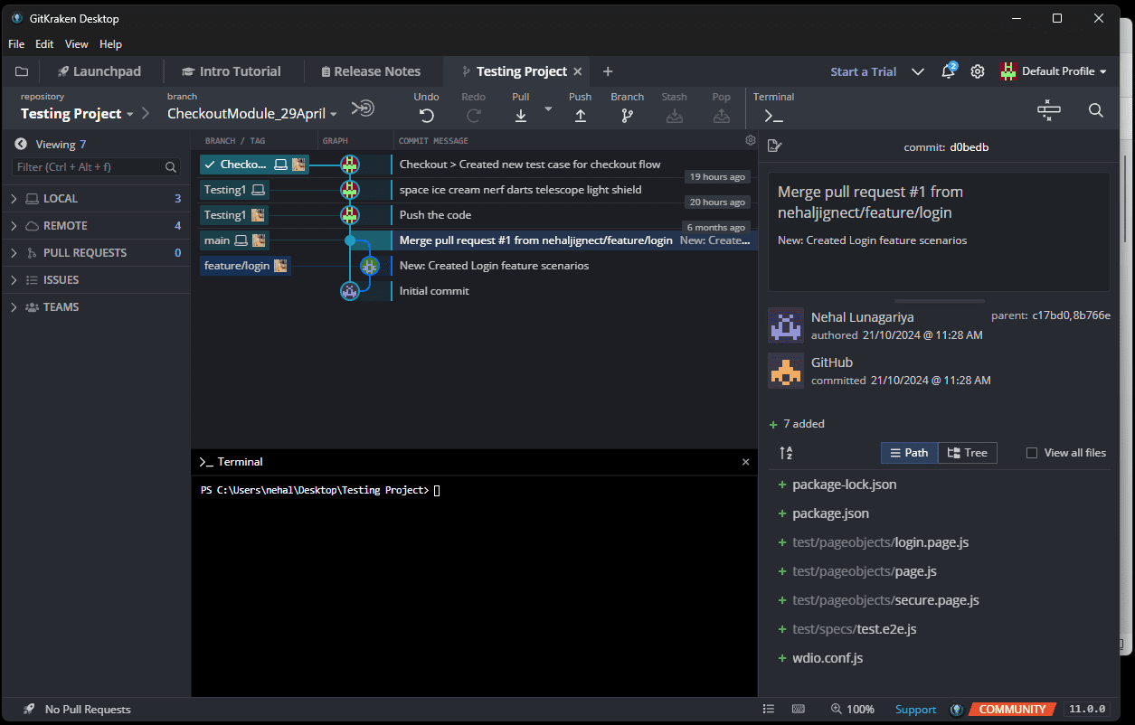Image resolution: width=1135 pixels, height=725 pixels.
Task: Select the feature/login branch label
Action: click(245, 266)
